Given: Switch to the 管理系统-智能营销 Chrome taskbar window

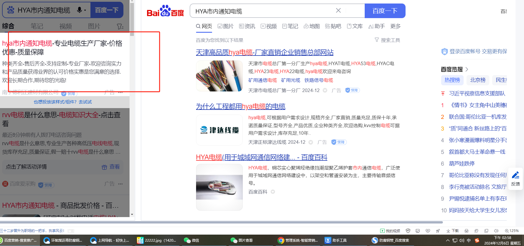Looking at the screenshot, I should pyautogui.click(x=298, y=240).
